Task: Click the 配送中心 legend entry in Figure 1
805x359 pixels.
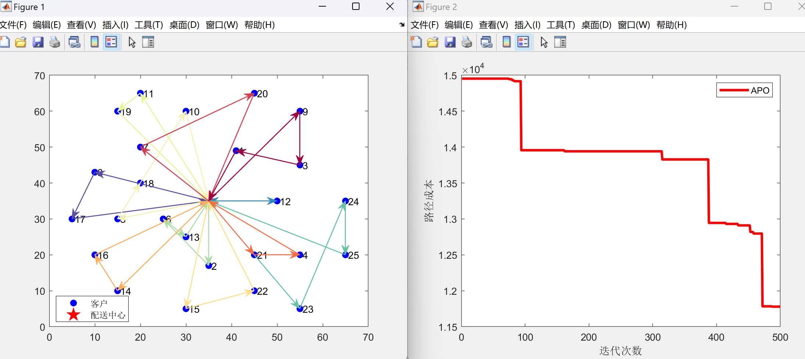Action: click(108, 315)
